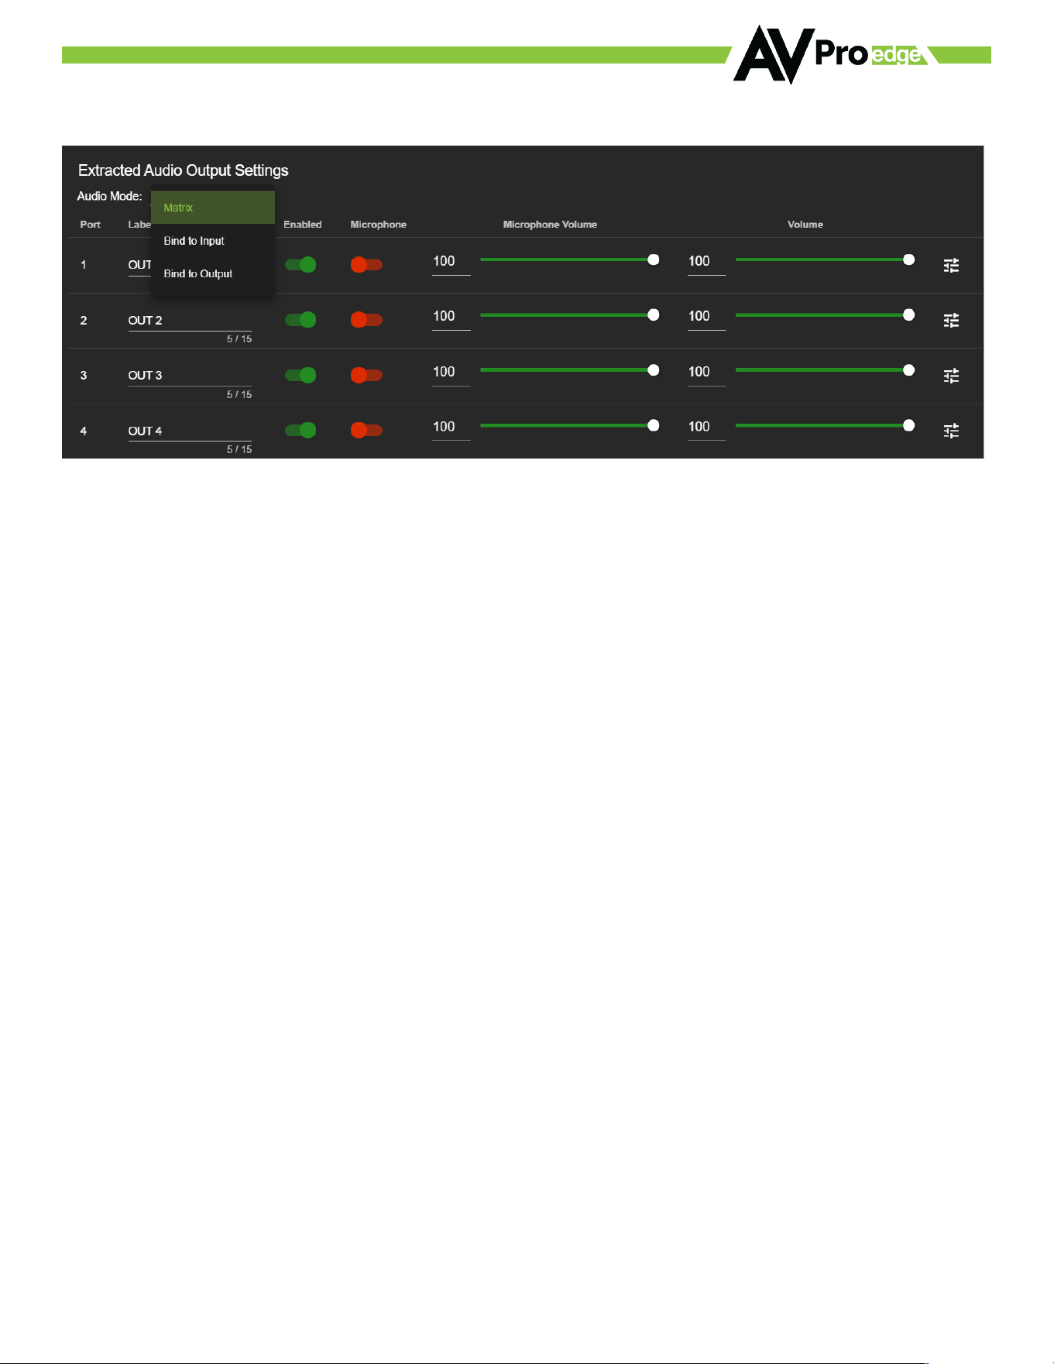Click Microphone Volume slider for OUT 4

coord(569,425)
